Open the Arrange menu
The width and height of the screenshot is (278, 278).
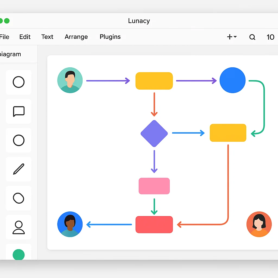click(x=76, y=37)
